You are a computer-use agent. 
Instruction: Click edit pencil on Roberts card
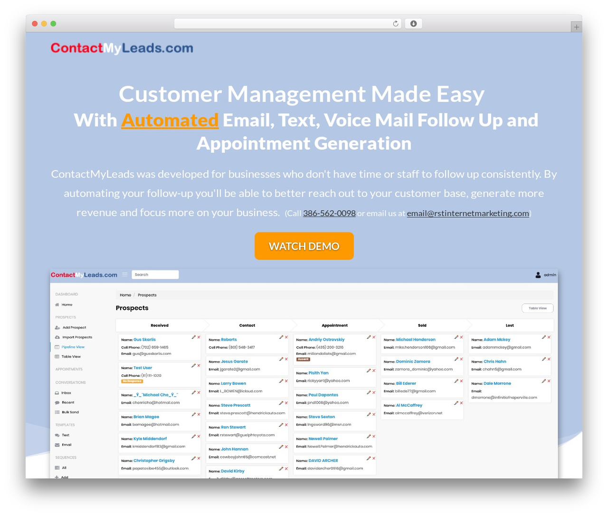pyautogui.click(x=281, y=337)
